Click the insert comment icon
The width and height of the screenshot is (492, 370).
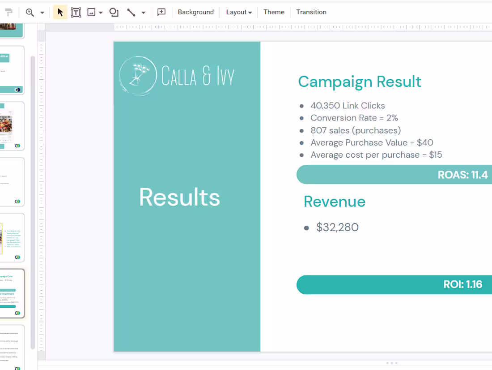(x=161, y=12)
